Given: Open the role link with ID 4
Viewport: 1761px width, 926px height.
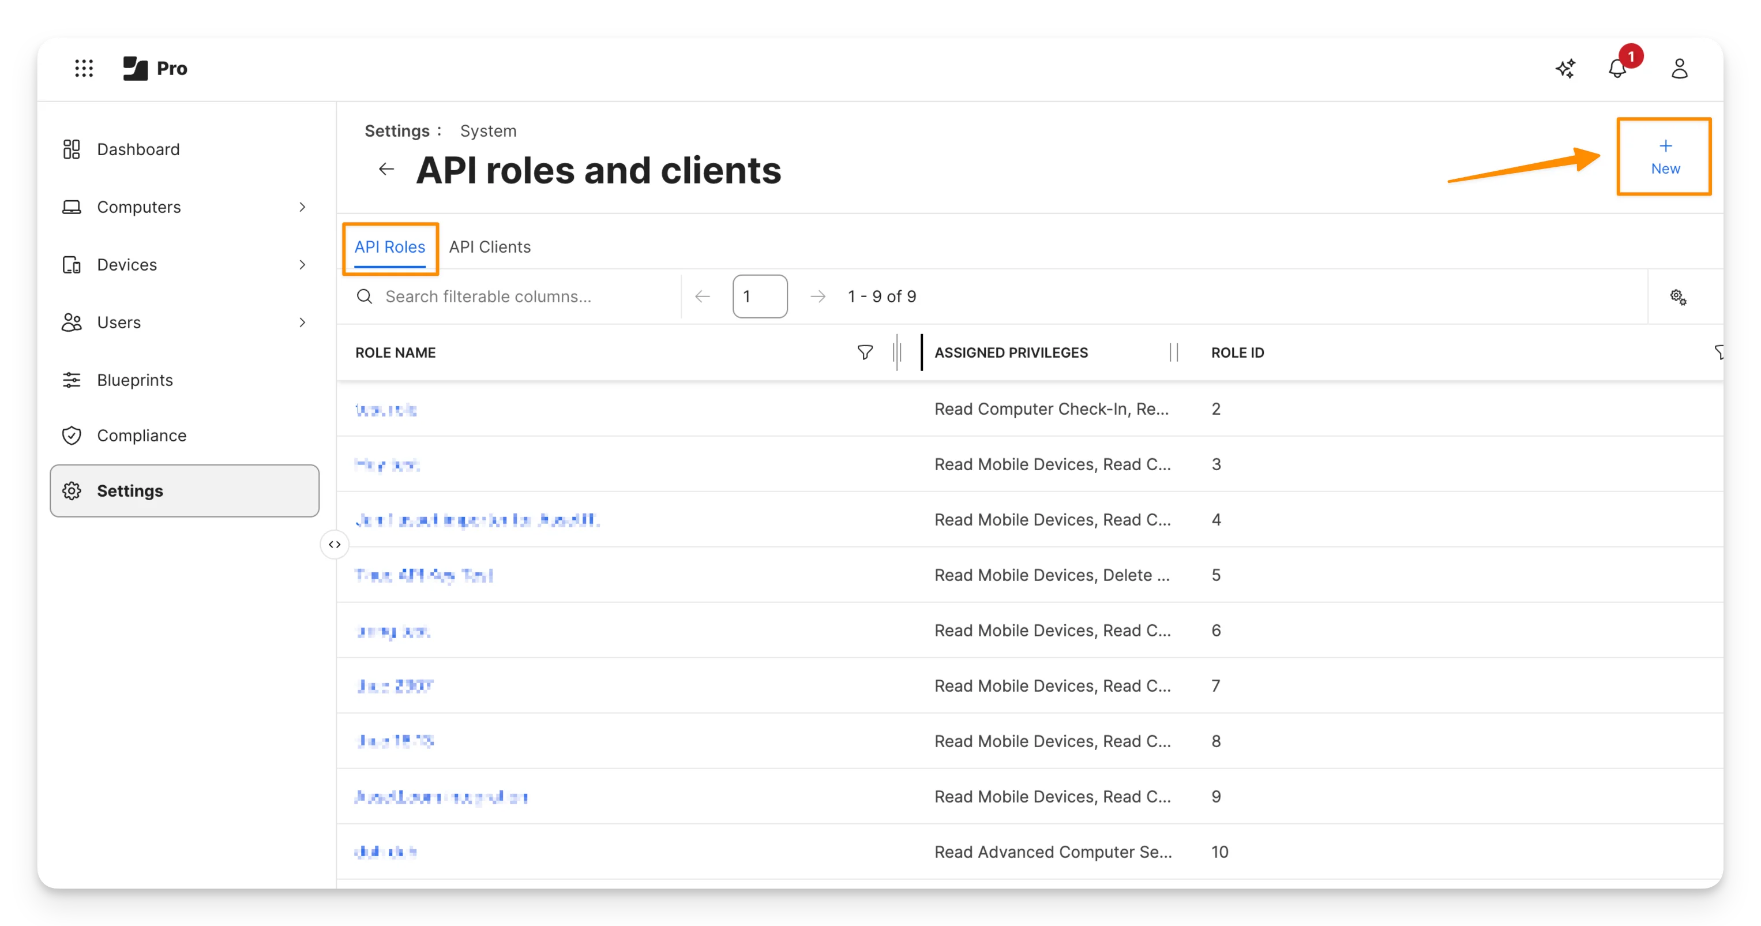Looking at the screenshot, I should click(x=477, y=520).
